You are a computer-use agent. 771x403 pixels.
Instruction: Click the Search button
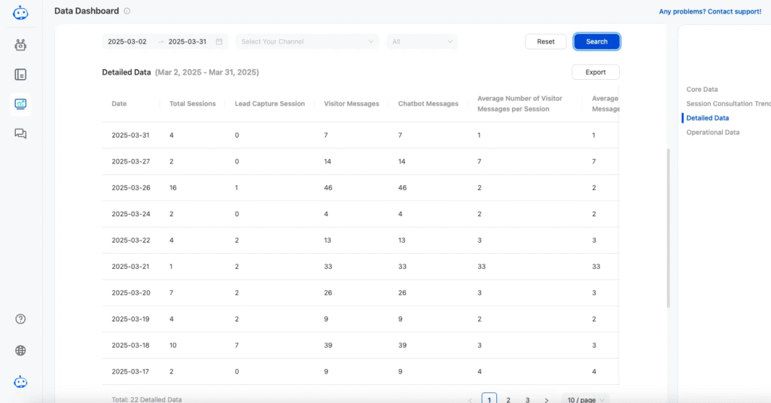(x=596, y=42)
